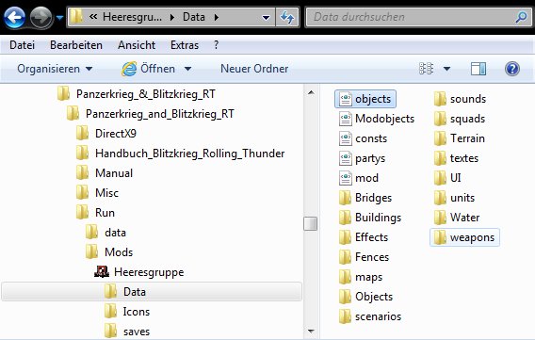Select Handbuch_Blitzkrieg_Rolling_Thunder folder in tree

[x=189, y=154]
